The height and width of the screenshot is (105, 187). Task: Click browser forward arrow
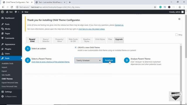pos(7,7)
